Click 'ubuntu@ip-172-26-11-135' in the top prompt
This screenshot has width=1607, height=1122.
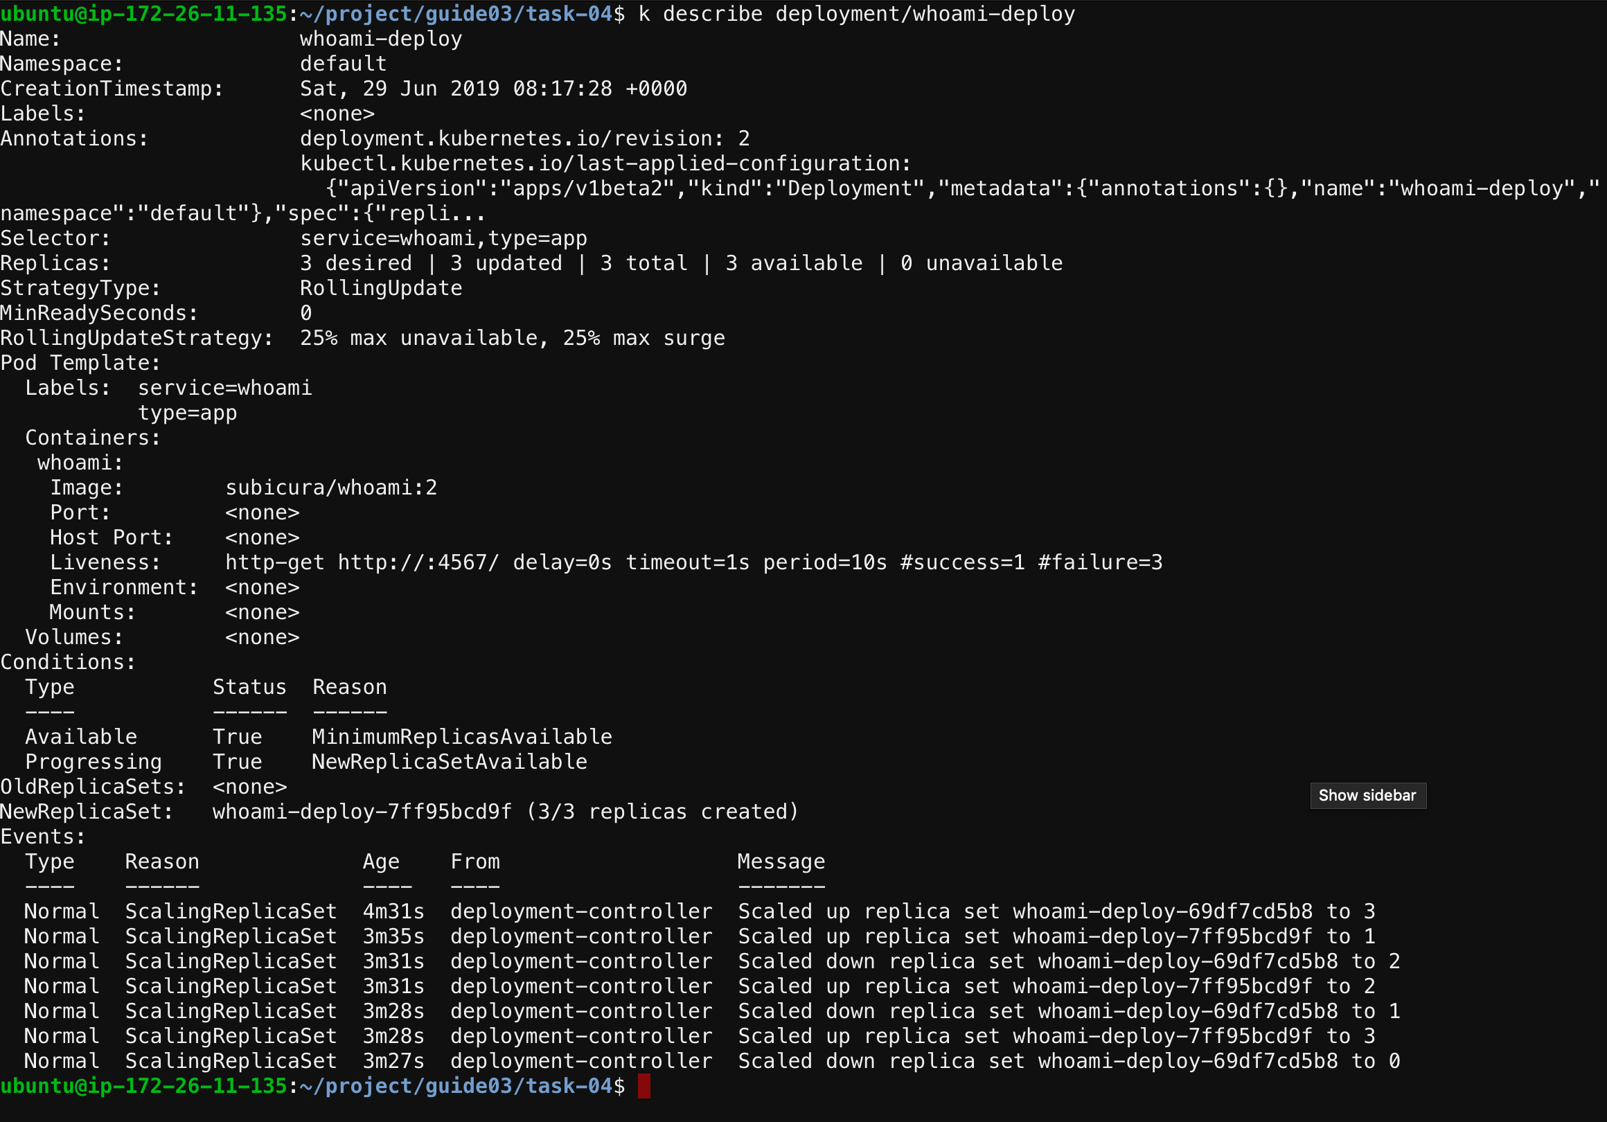pyautogui.click(x=143, y=14)
